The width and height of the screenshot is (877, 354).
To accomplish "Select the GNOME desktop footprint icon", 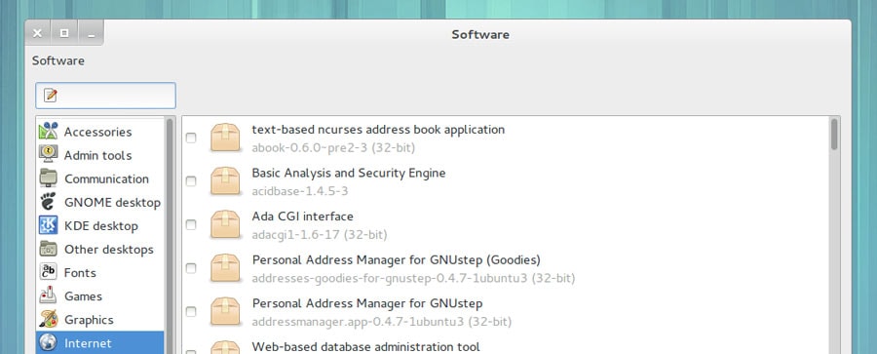I will tap(48, 202).
